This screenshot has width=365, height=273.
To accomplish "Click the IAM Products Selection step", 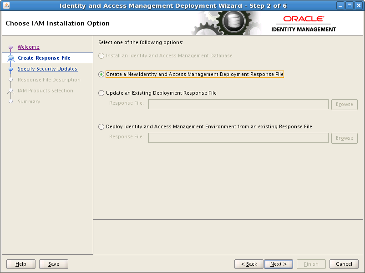I will coord(46,91).
